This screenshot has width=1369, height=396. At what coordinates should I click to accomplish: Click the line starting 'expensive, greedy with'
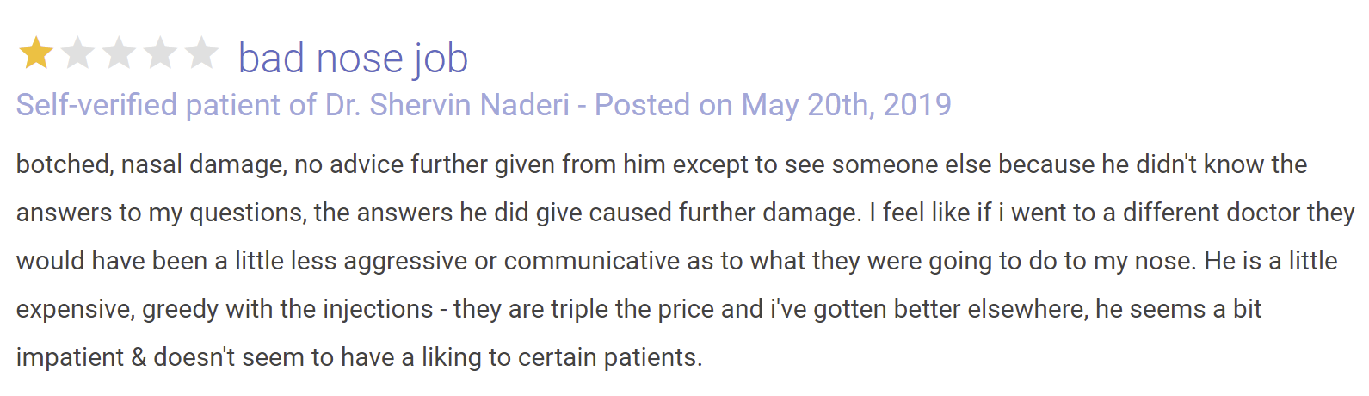pyautogui.click(x=639, y=309)
